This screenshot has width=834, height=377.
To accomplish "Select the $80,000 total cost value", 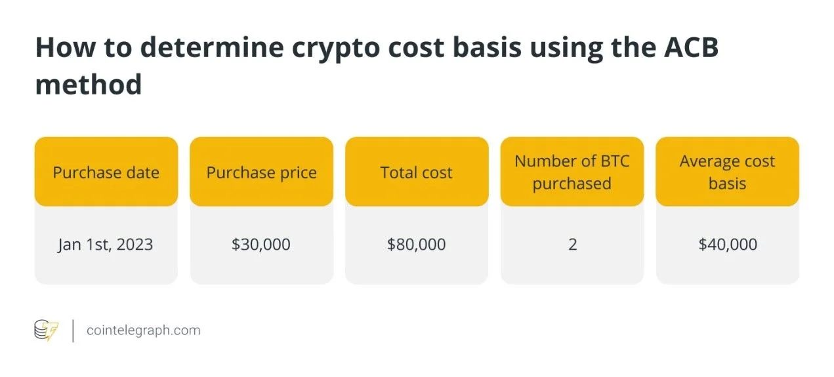I will point(417,245).
